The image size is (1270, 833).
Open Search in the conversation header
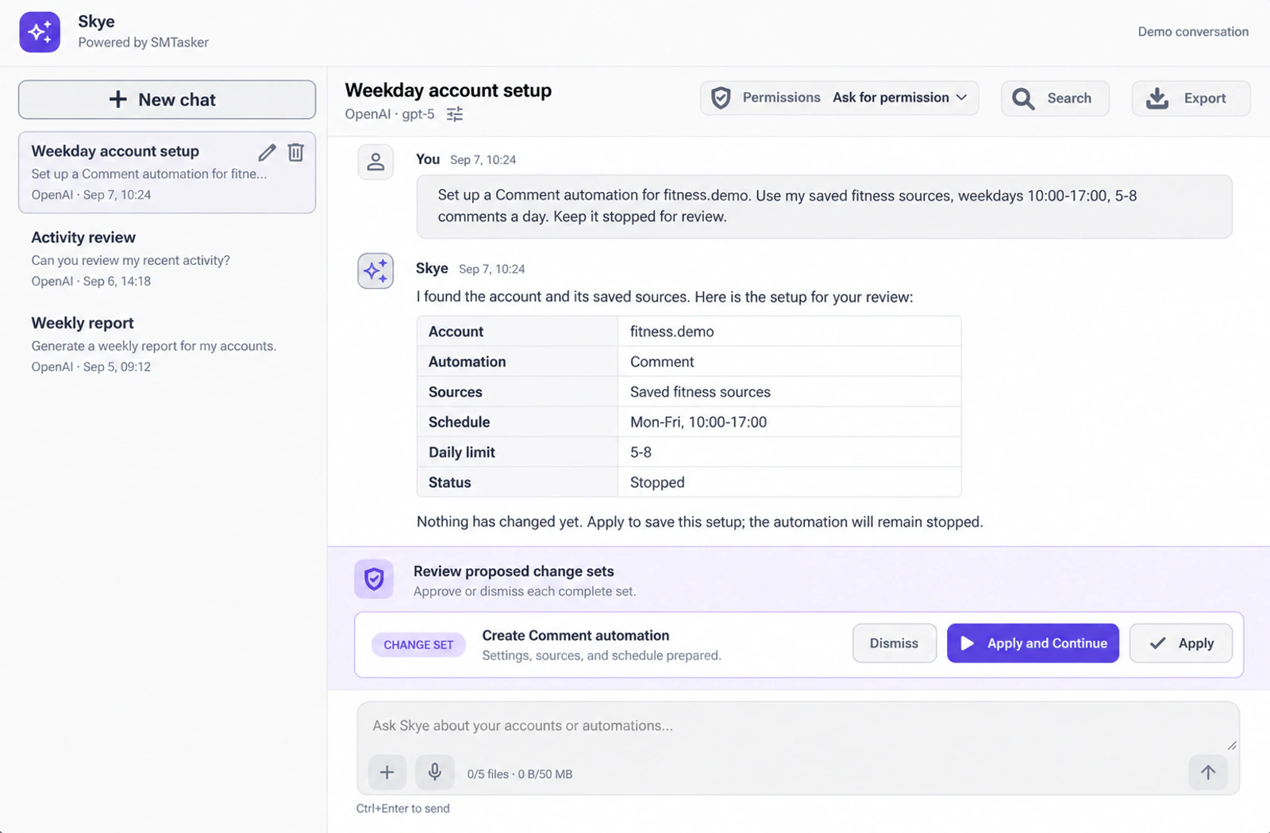1055,98
